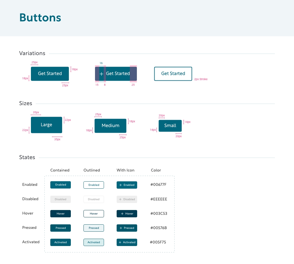This screenshot has width=294, height=264.
Task: Click the Enabled row label
Action: coord(30,184)
